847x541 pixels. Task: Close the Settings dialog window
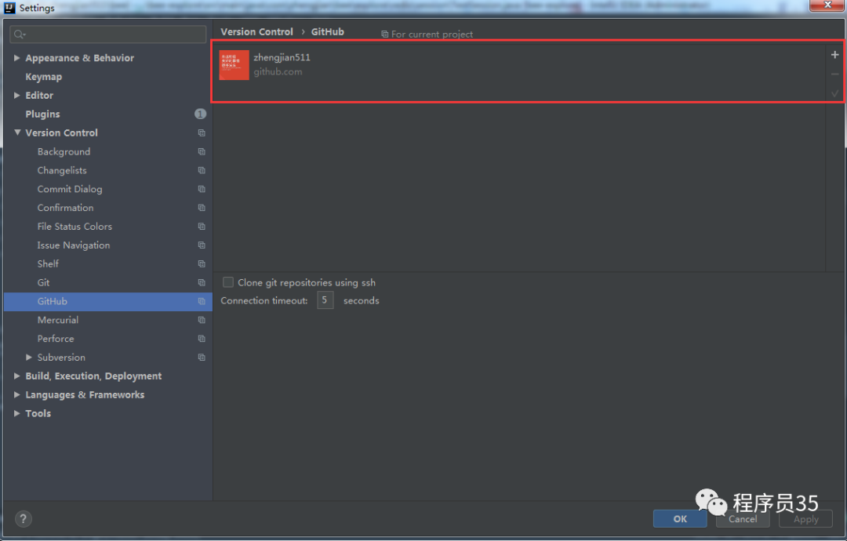coord(827,5)
